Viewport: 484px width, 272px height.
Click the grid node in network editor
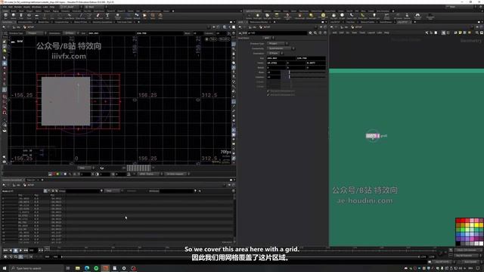tap(373, 136)
